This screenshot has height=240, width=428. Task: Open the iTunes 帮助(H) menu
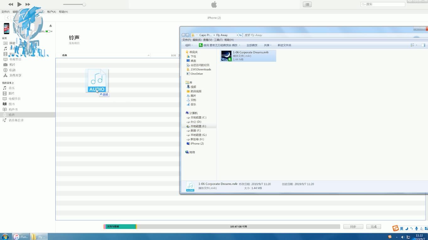tap(63, 12)
